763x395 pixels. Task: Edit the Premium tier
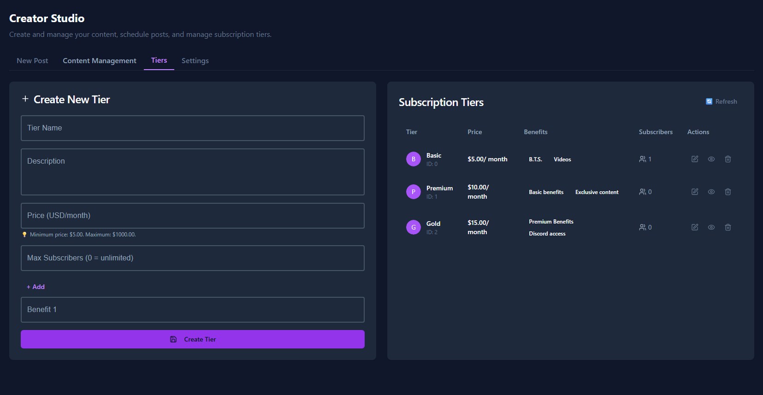pyautogui.click(x=694, y=192)
